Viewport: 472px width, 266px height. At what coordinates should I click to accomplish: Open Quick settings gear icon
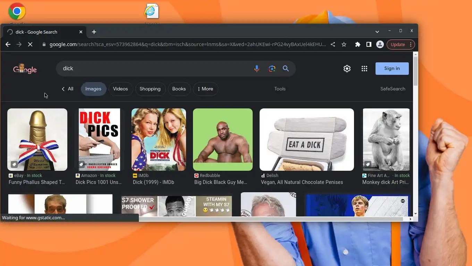point(347,69)
